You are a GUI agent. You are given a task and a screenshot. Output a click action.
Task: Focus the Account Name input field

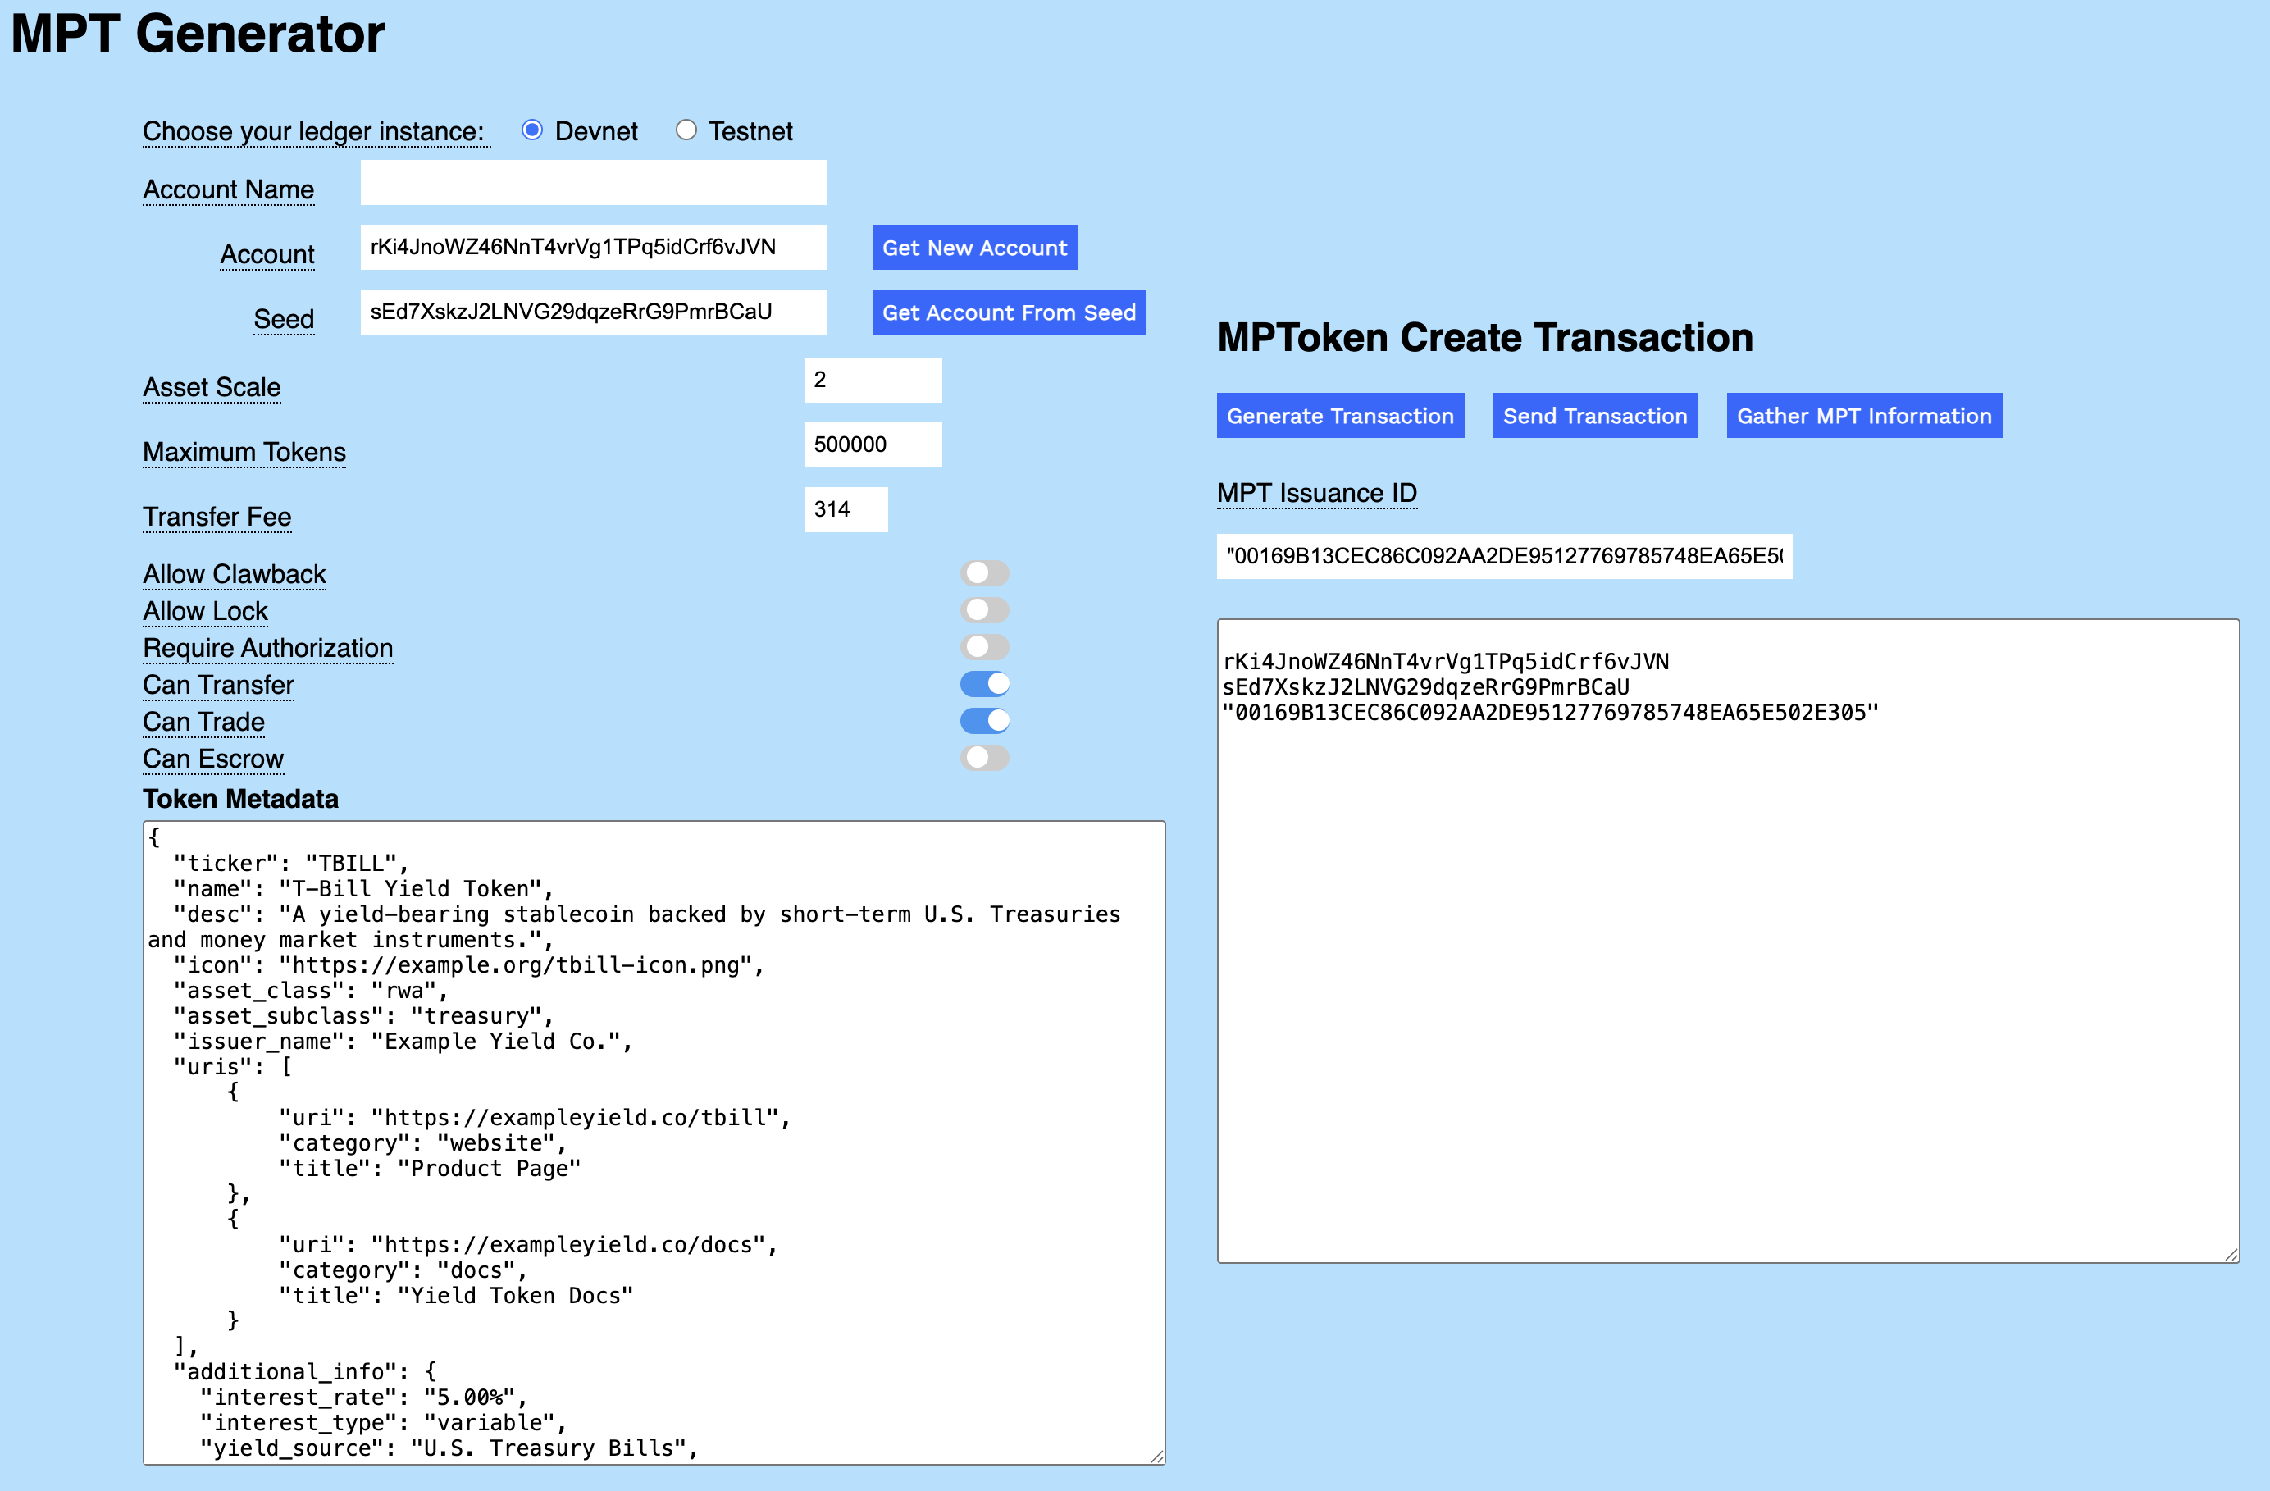click(592, 183)
